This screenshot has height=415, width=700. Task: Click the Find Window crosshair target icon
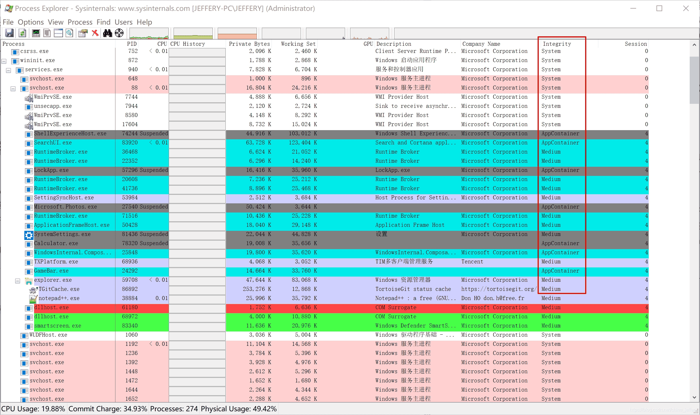click(119, 33)
